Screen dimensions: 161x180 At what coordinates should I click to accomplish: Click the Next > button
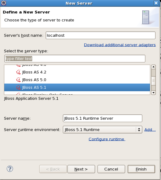coord(81,169)
